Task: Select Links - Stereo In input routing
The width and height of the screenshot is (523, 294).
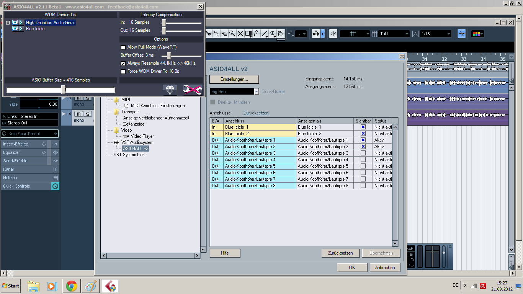Action: coord(30,116)
